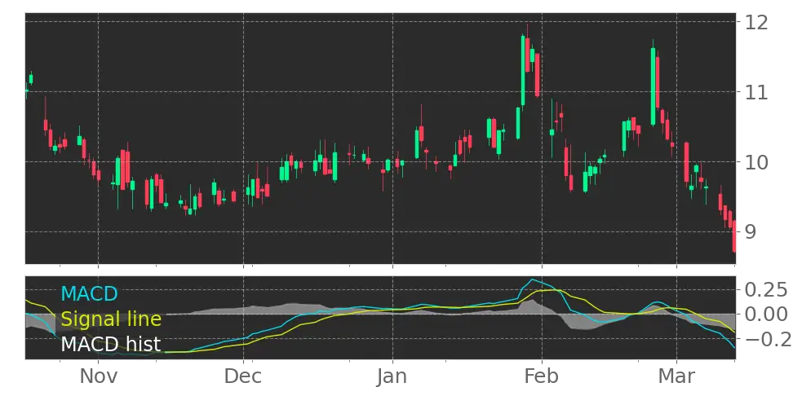This screenshot has height=396, width=793.
Task: Select the Signal line legend entry
Action: [x=111, y=319]
